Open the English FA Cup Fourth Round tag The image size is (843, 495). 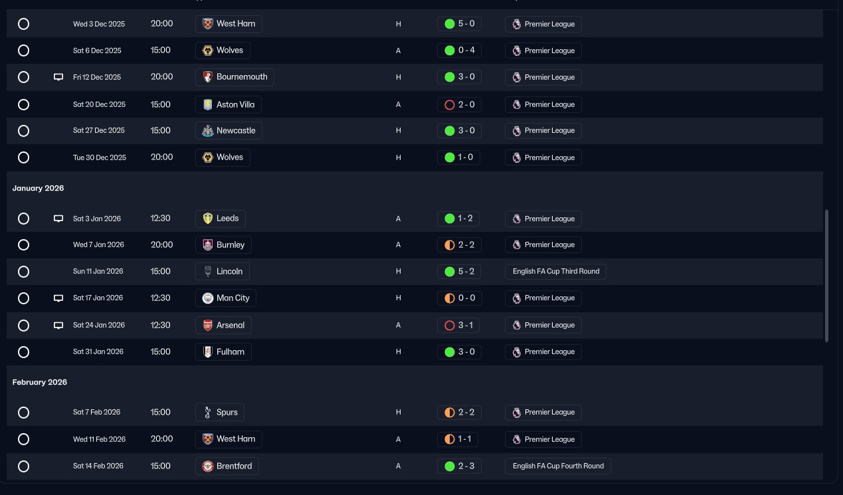pos(557,466)
